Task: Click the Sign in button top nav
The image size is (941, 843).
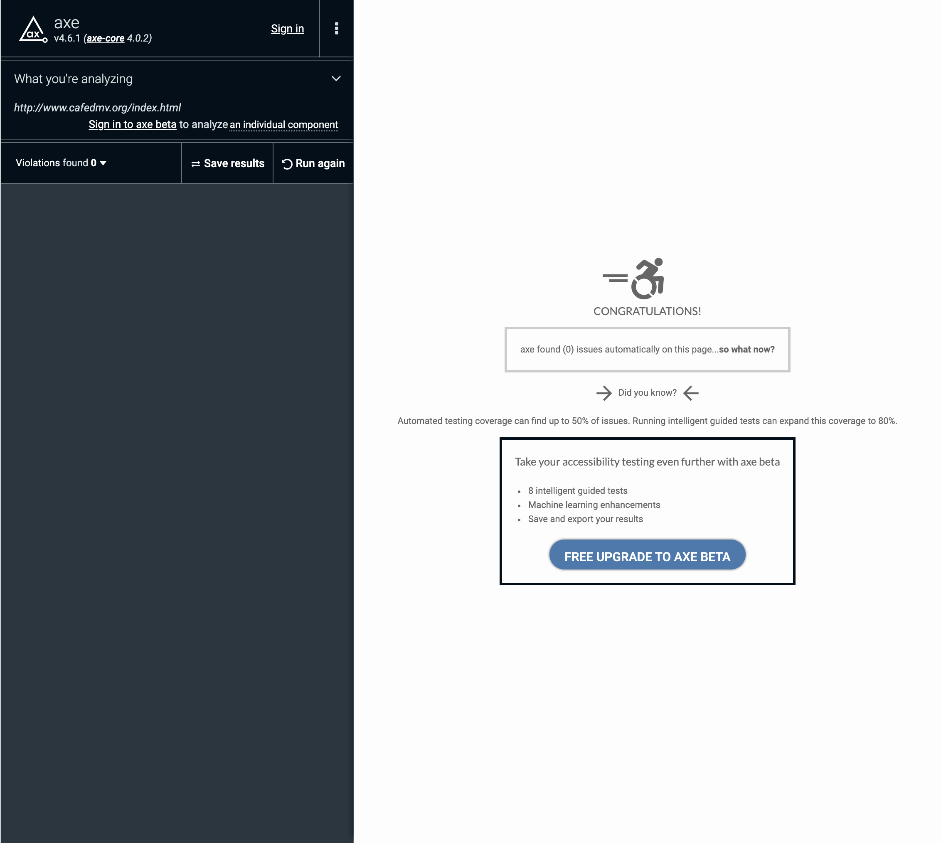Action: coord(286,28)
